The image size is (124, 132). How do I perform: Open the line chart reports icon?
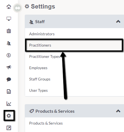point(9,104)
